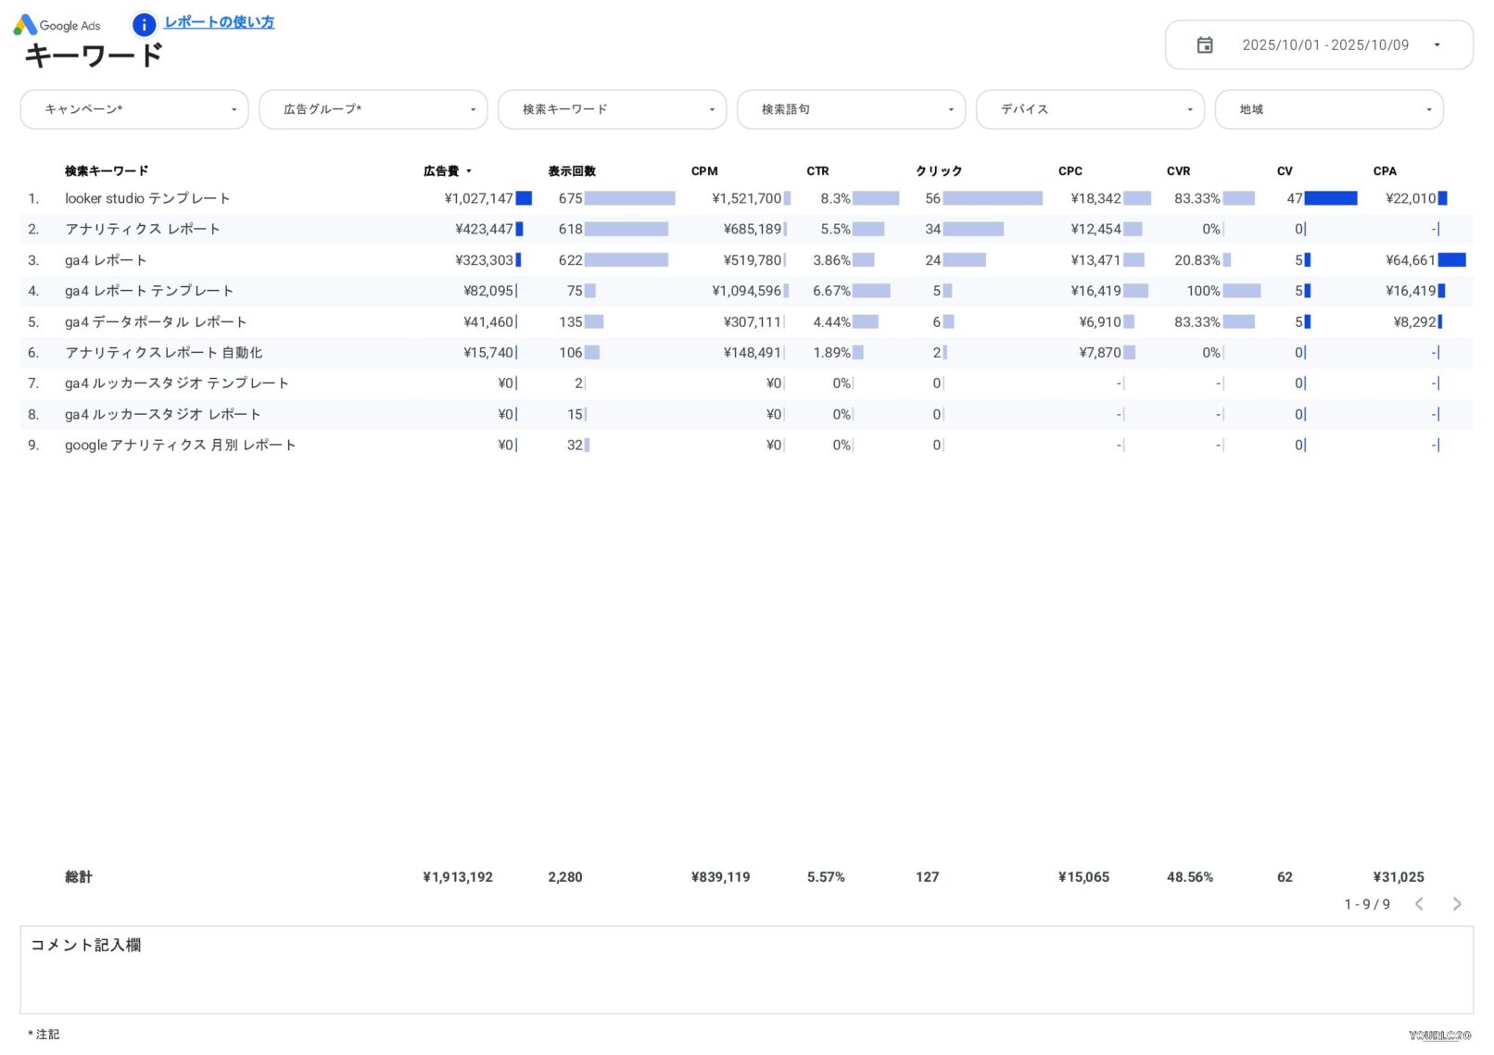Click the date range dropdown caret

pos(1437,44)
